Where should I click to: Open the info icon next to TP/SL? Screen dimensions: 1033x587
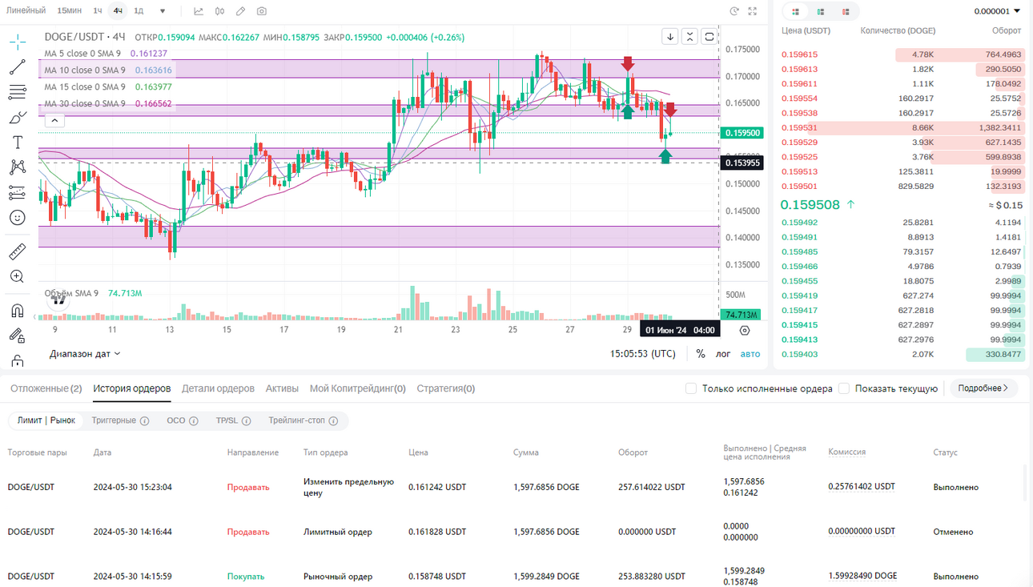click(247, 420)
